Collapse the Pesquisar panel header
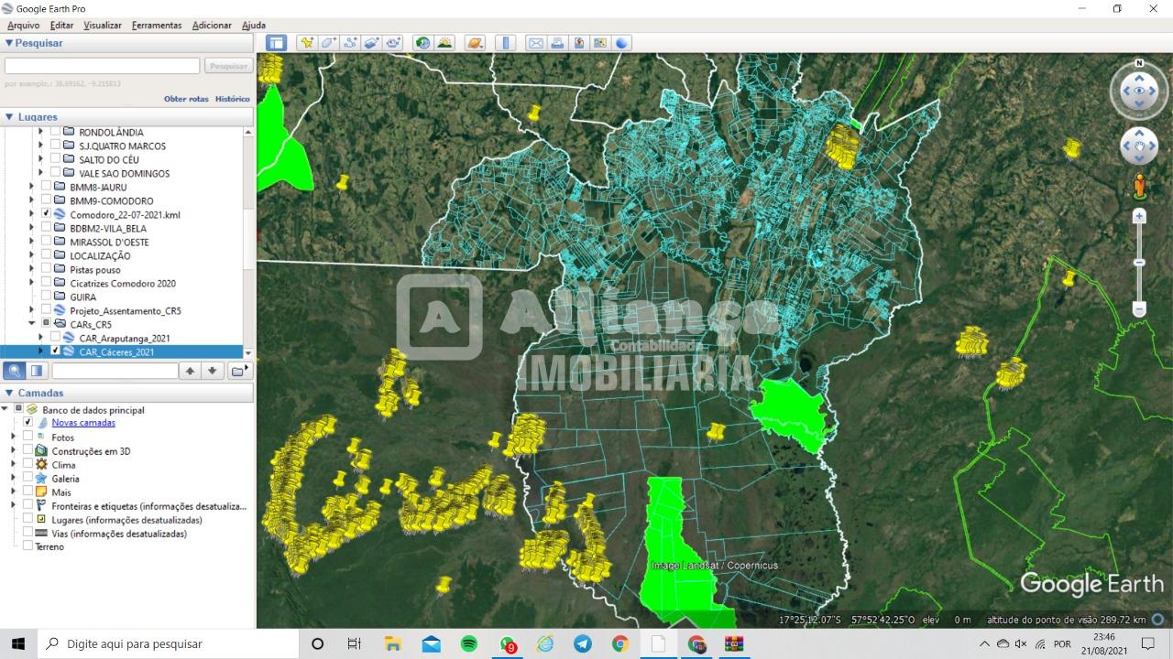Image resolution: width=1173 pixels, height=659 pixels. click(x=126, y=43)
